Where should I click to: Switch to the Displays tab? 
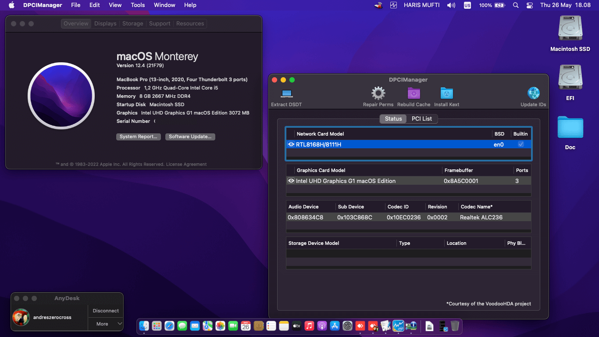(x=105, y=24)
